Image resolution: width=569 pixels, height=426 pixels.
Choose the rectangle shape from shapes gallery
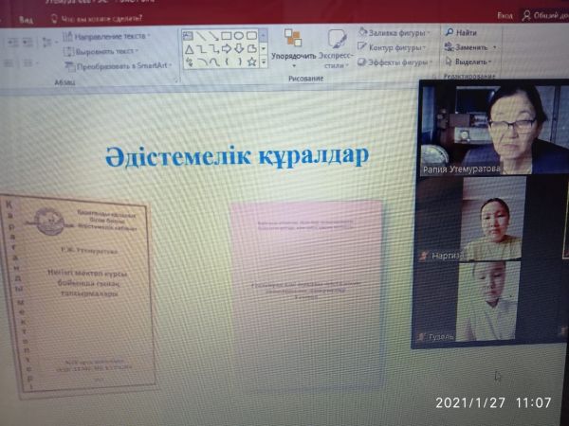[227, 35]
